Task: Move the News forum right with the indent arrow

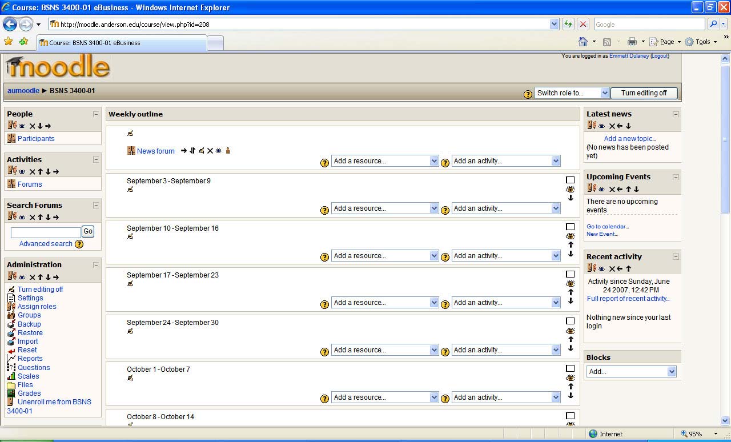Action: pos(184,151)
